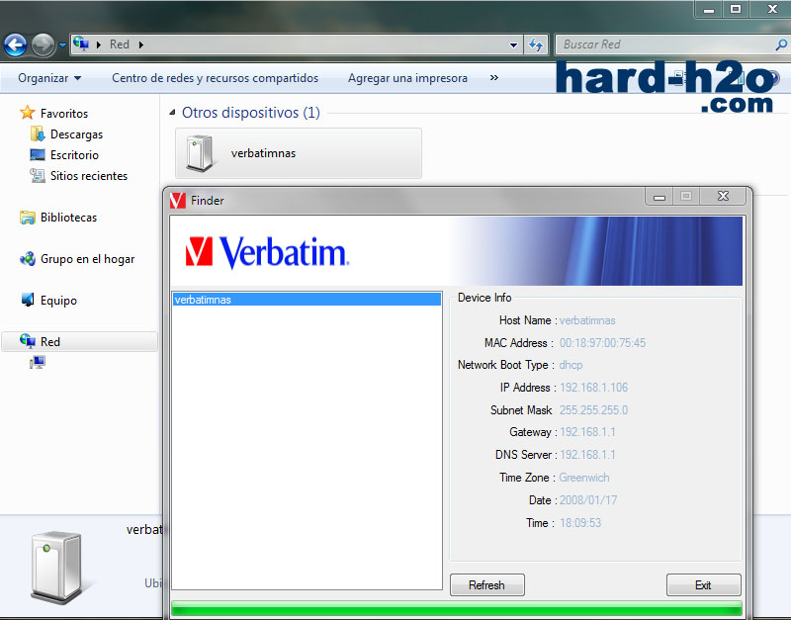The width and height of the screenshot is (791, 620).
Task: Click the Refresh button in Finder
Action: click(486, 585)
